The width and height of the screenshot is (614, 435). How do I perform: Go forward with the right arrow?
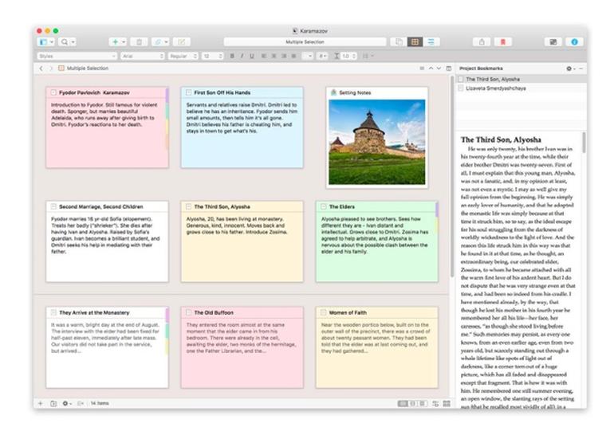coord(50,68)
